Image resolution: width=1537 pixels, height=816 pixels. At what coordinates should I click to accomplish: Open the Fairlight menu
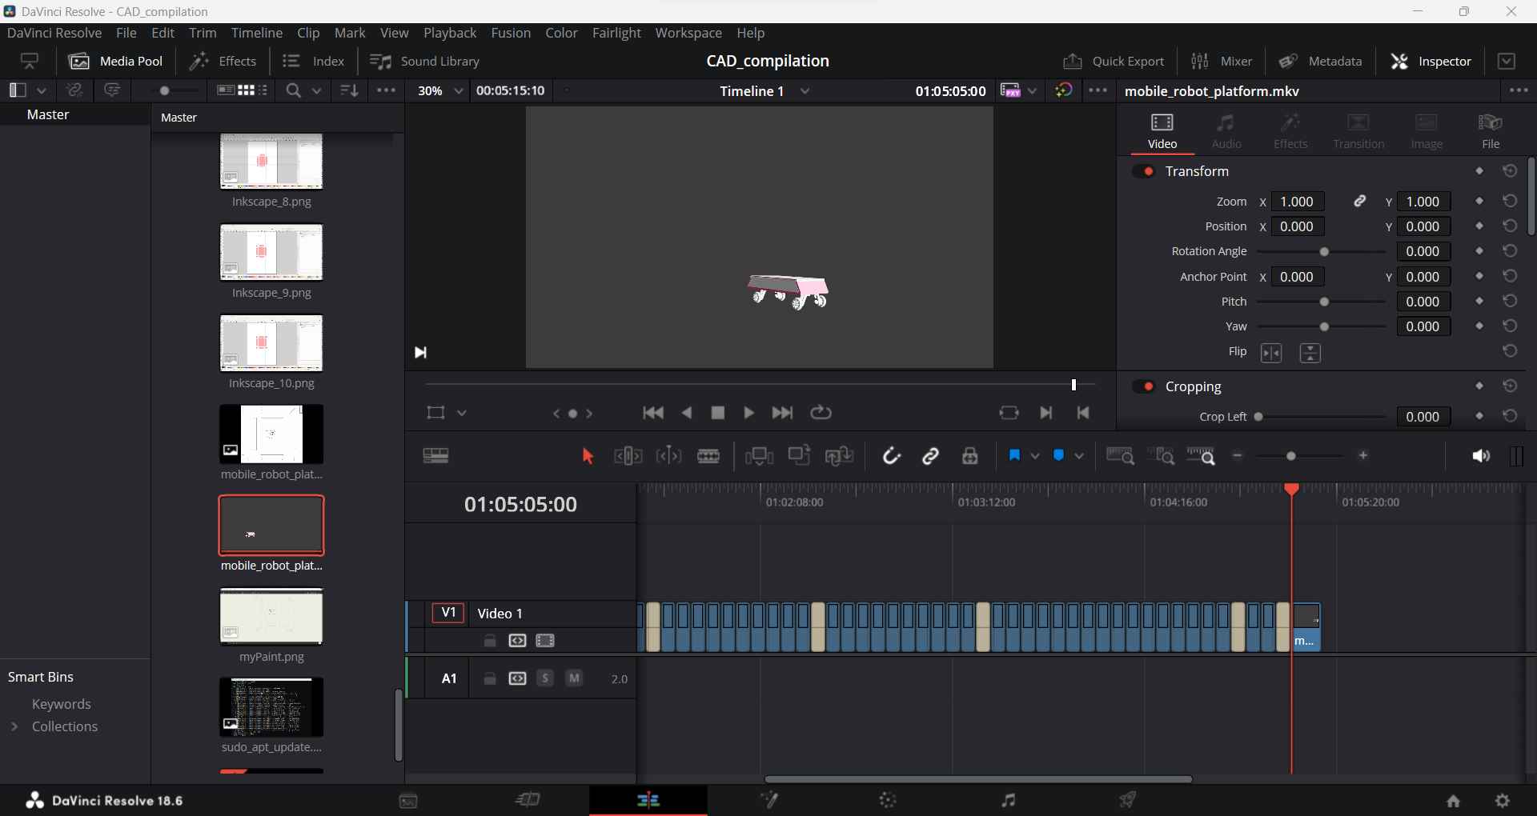(616, 33)
